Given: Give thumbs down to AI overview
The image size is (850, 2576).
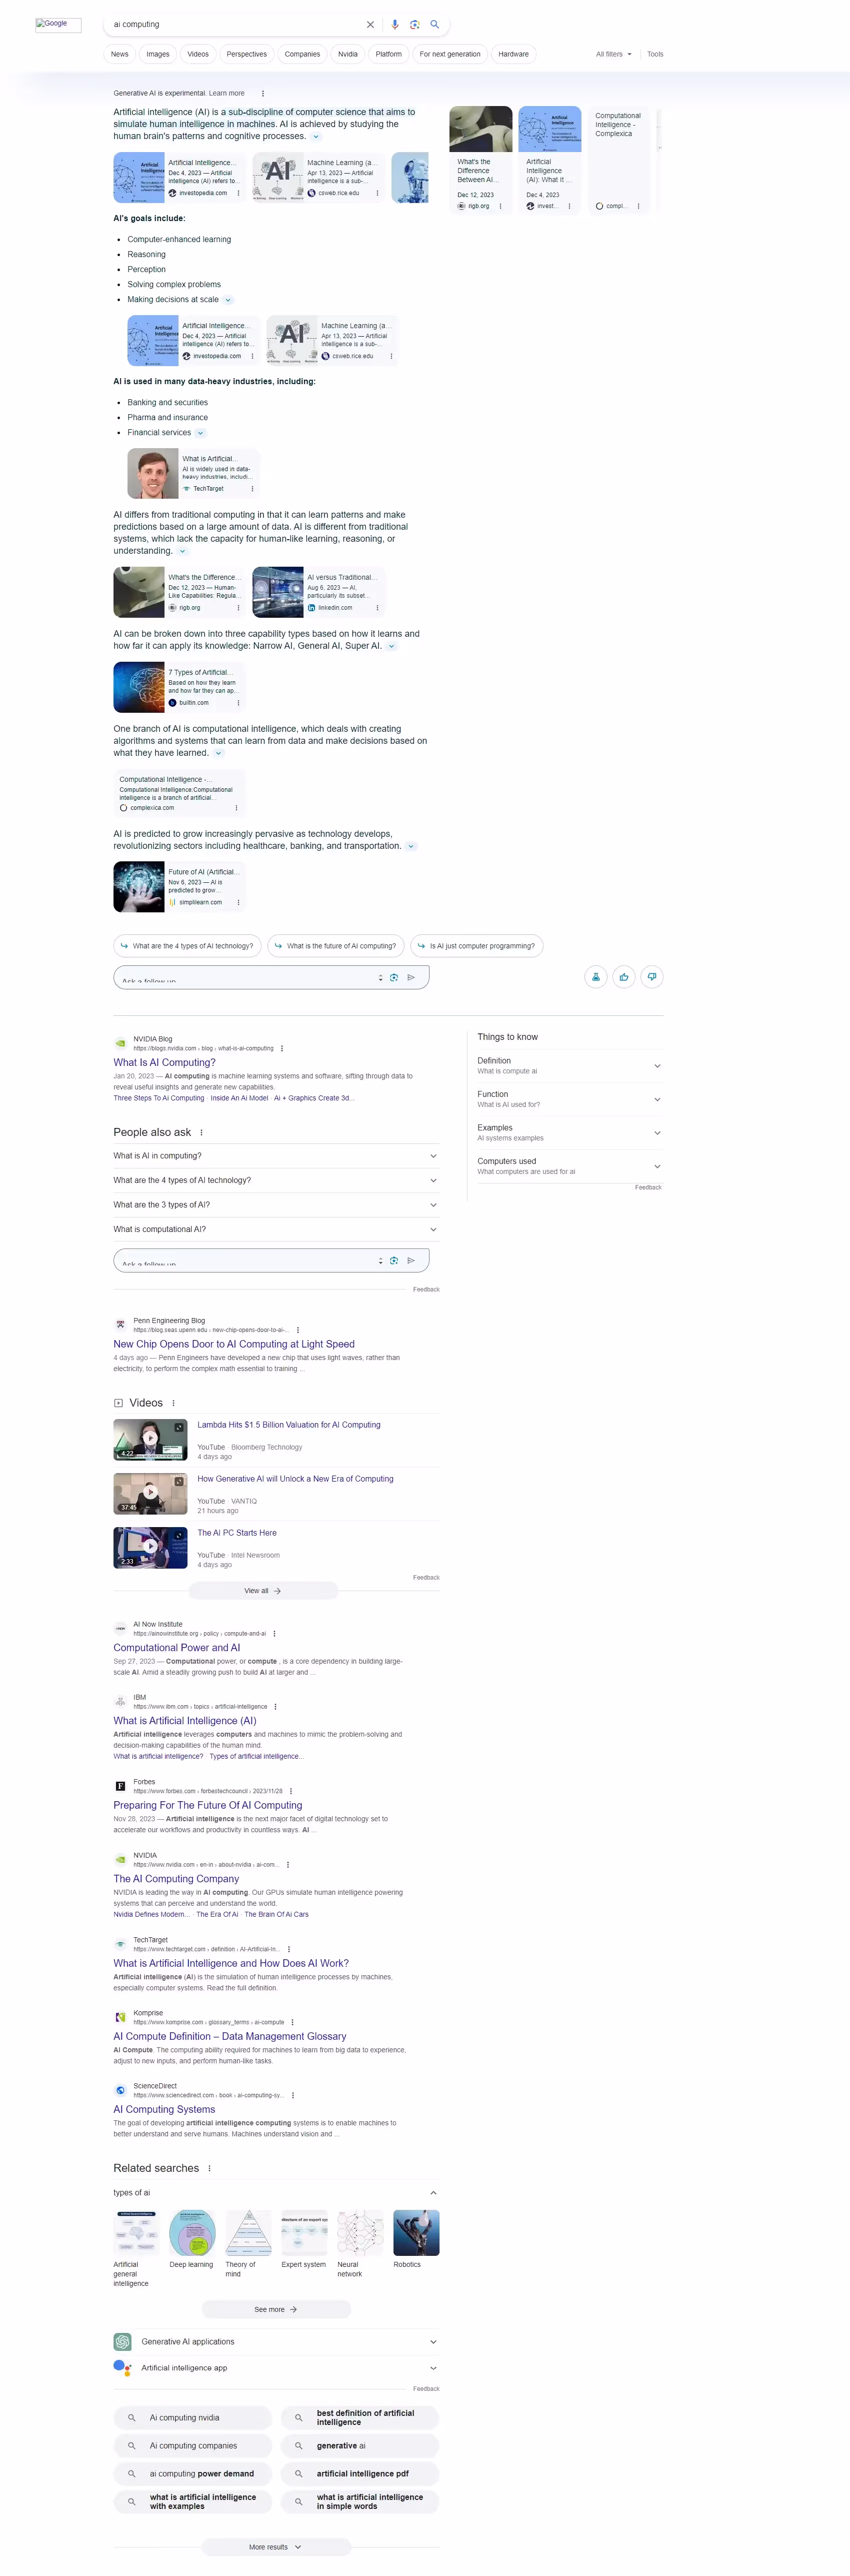Looking at the screenshot, I should coord(652,977).
